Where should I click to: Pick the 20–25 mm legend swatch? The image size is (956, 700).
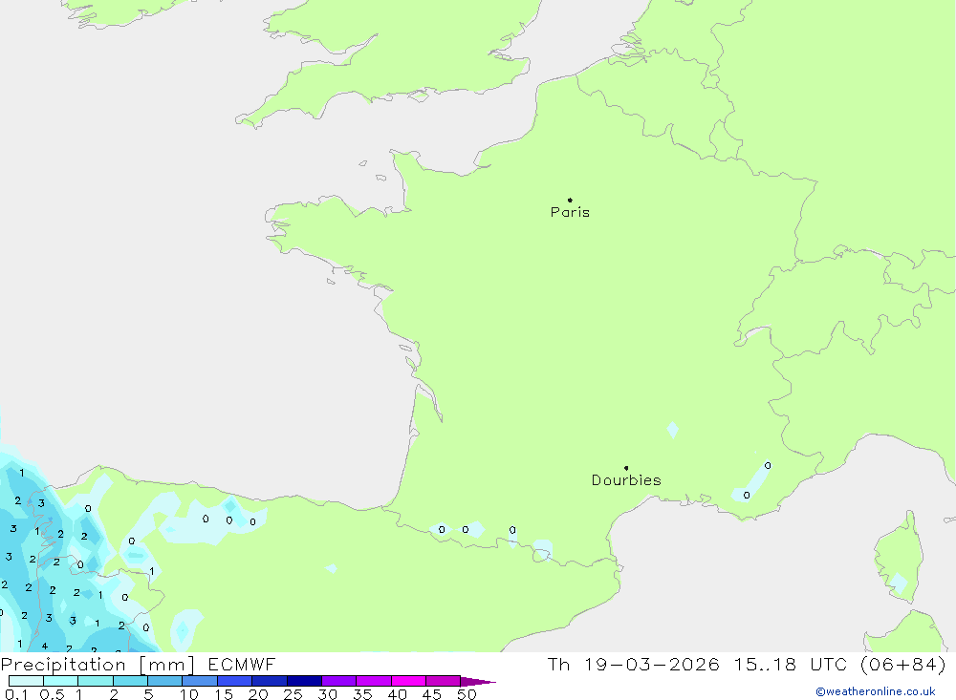270,681
